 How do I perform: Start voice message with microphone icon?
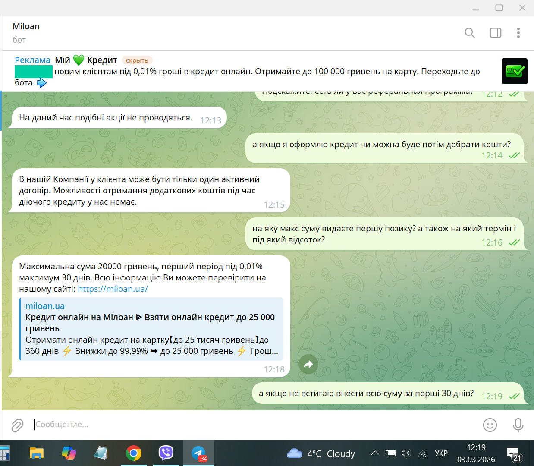(x=518, y=425)
